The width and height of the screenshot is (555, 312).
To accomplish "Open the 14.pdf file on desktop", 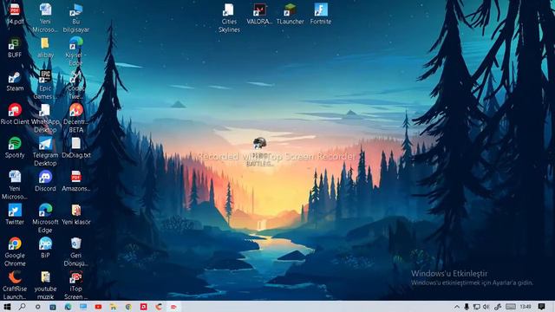I will 15,15.
